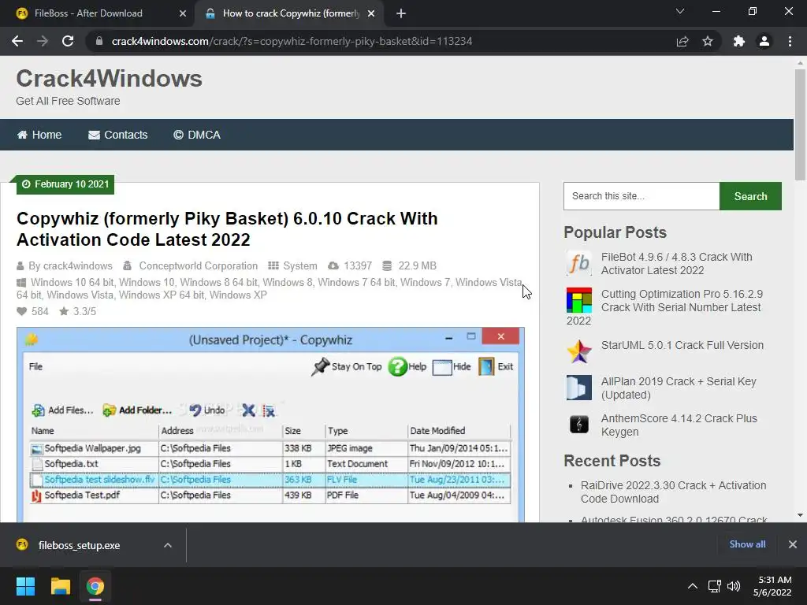Open the clock showing 5:31 AM

(x=772, y=586)
